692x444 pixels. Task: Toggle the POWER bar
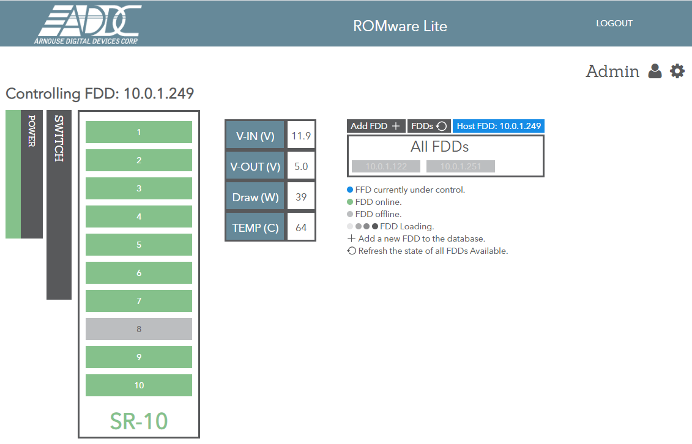tap(32, 174)
